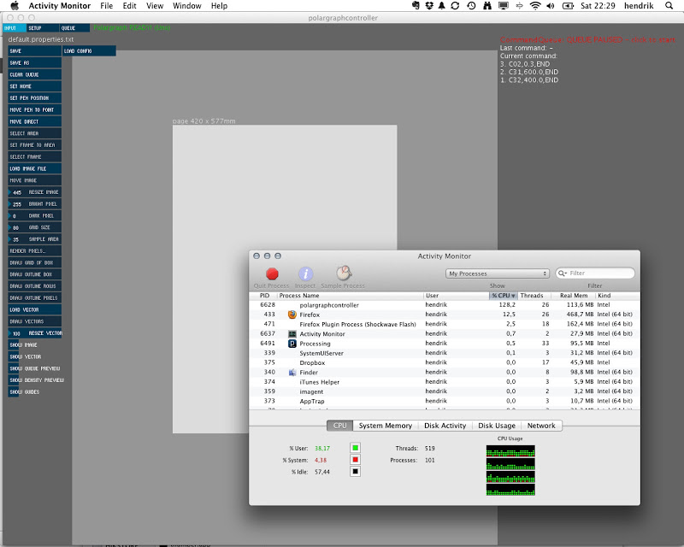Click the Resize Image value stepper
Viewport: 684px width, 547px height.
(x=35, y=192)
